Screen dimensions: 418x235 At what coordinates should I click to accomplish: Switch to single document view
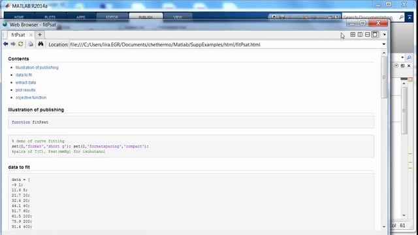click(375, 35)
